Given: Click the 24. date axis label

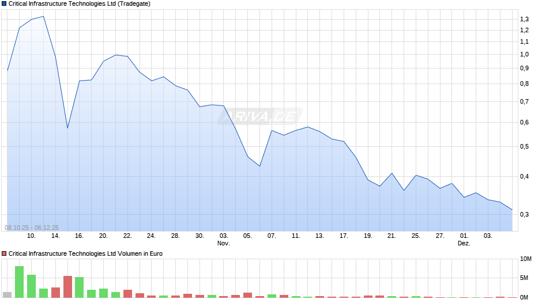Looking at the screenshot, I should tap(151, 236).
